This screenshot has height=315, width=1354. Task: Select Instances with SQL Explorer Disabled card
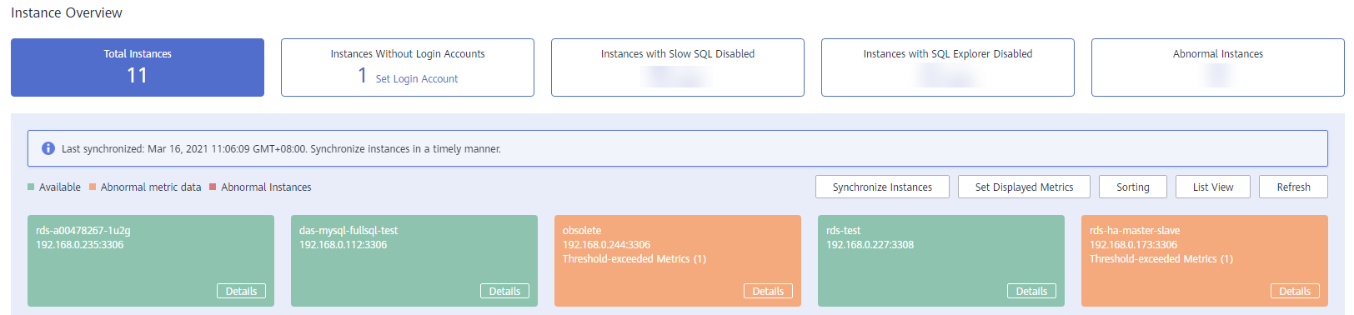(948, 67)
